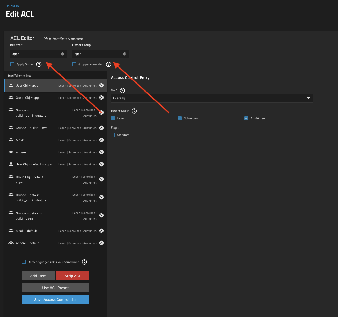Tick Berechtigungen rekursiv übernehmen checkbox
This screenshot has height=317, width=338.
tap(24, 262)
